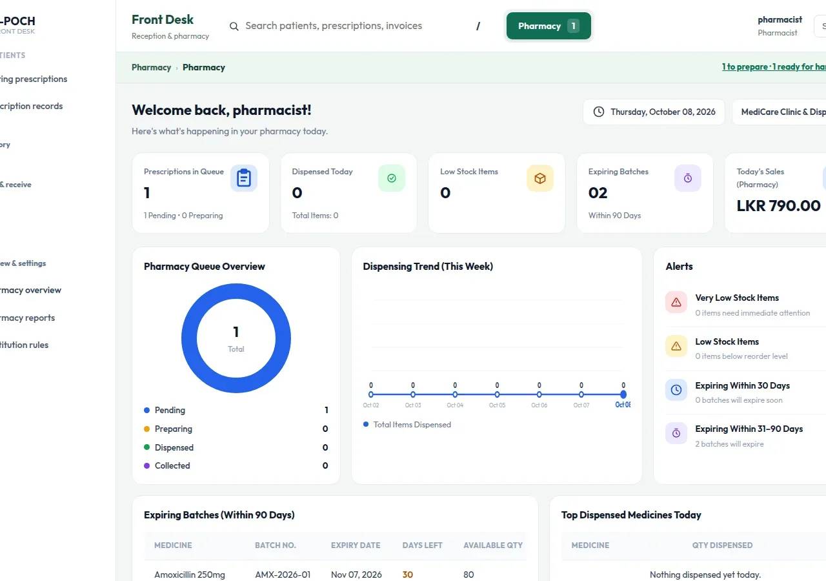Click the box icon on Low Stock Items card
This screenshot has width=826, height=581.
pos(540,178)
